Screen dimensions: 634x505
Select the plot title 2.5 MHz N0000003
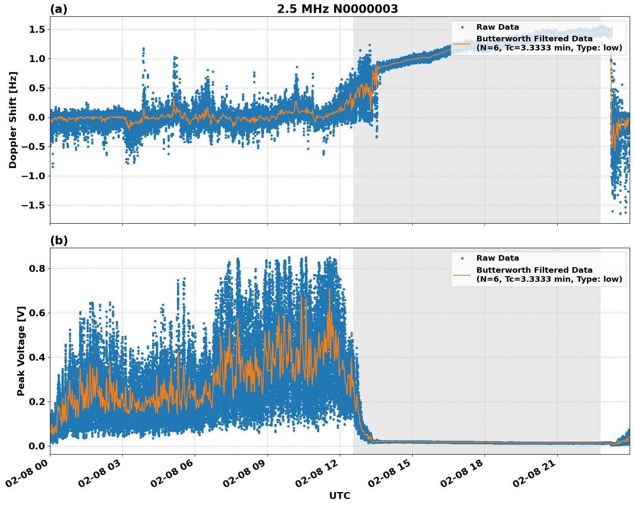point(338,9)
